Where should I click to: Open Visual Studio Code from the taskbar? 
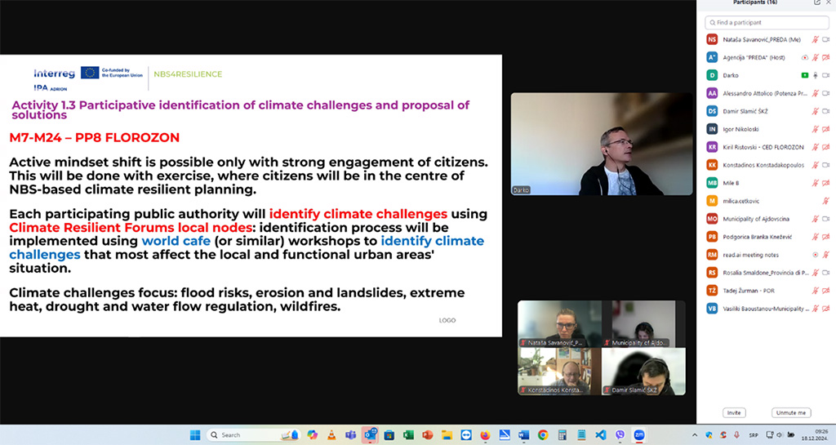[601, 435]
